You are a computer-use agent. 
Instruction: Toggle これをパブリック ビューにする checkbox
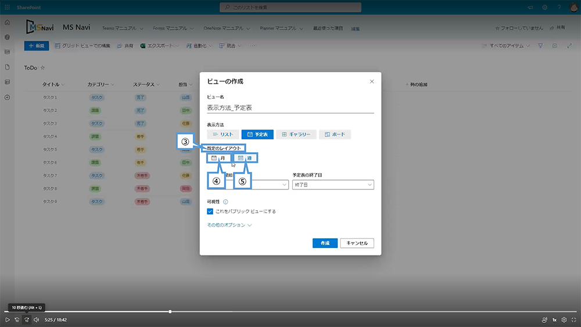tap(210, 211)
